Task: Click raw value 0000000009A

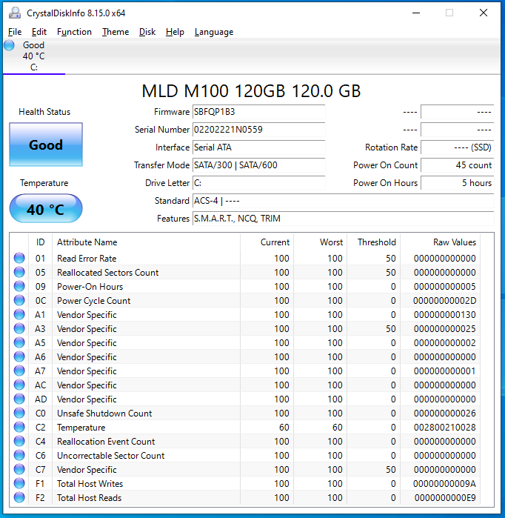Action: [444, 484]
